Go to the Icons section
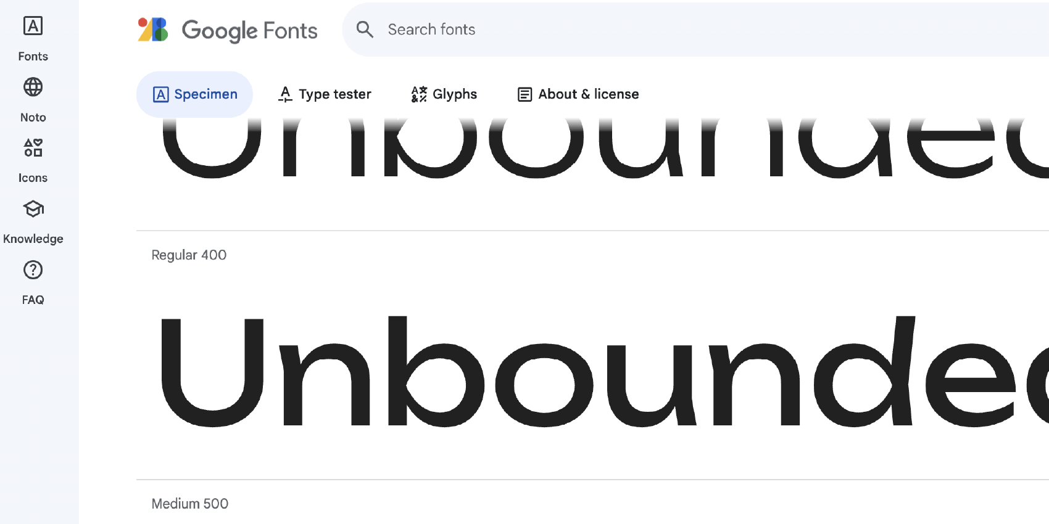This screenshot has height=524, width=1049. tap(33, 161)
